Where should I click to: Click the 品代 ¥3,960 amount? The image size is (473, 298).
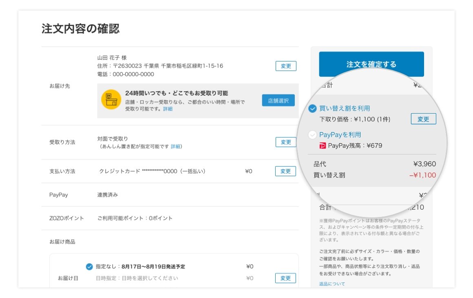[x=424, y=164]
